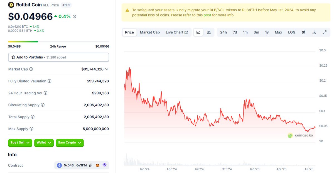Image resolution: width=334 pixels, height=173 pixels.
Task: Click the purple diamond icon beside MetaMask
Action: [x=104, y=165]
